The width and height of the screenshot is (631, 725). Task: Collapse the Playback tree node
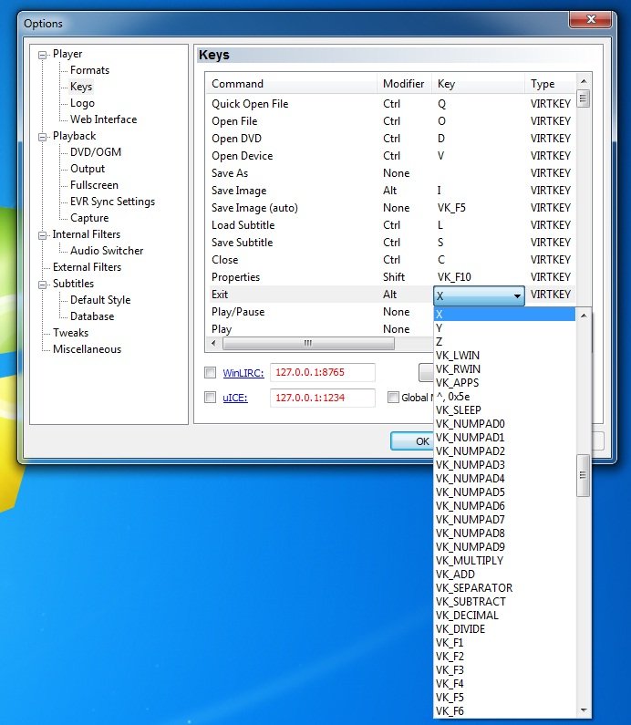[43, 137]
